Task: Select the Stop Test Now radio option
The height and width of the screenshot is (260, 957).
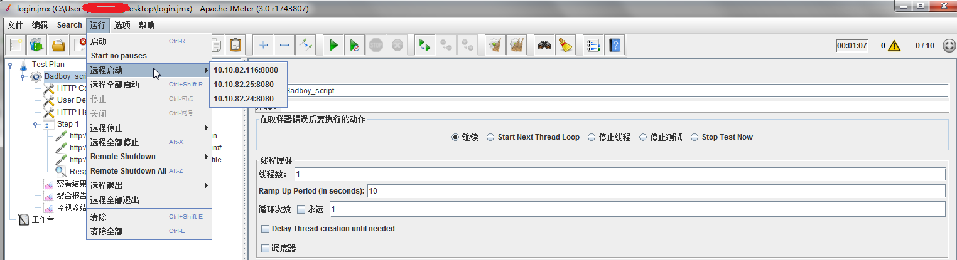Action: tap(695, 137)
